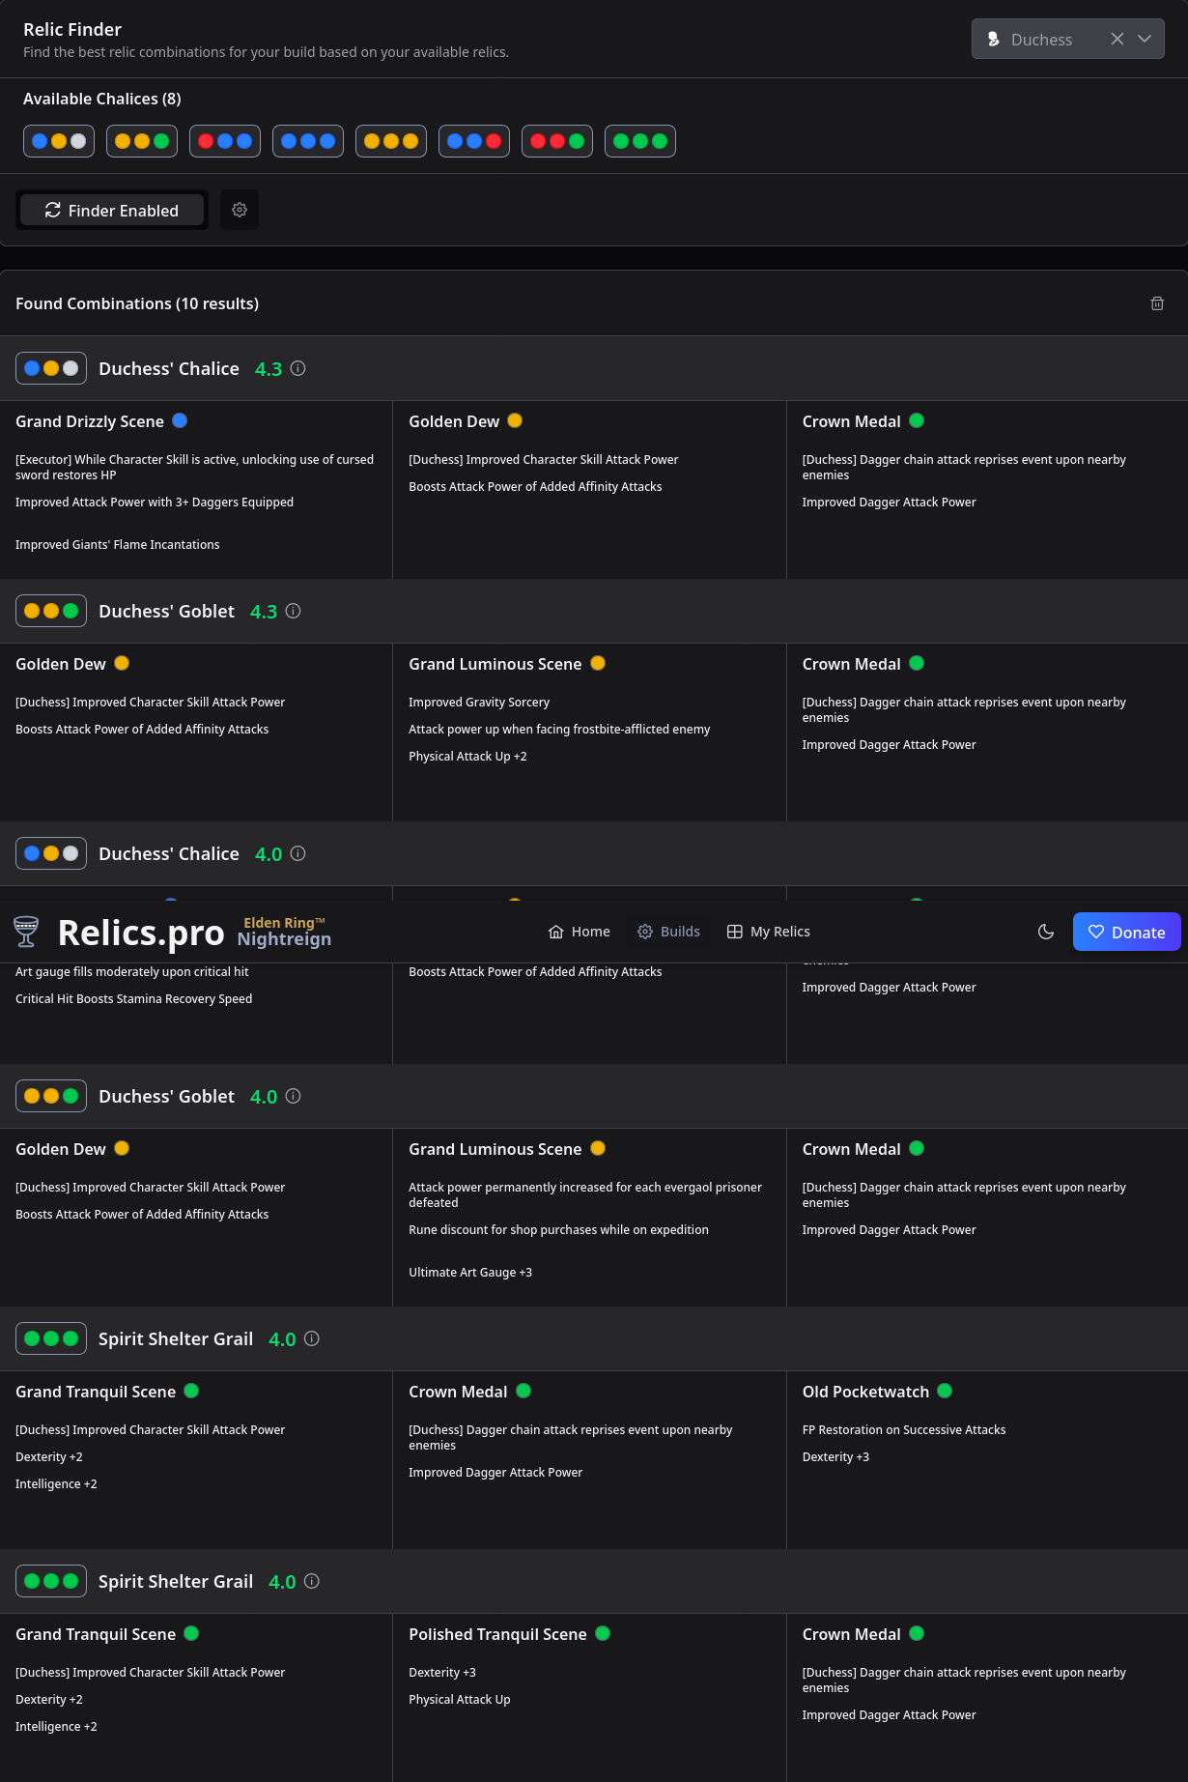Click the Polished Tranquil Scene relic name

click(497, 1634)
